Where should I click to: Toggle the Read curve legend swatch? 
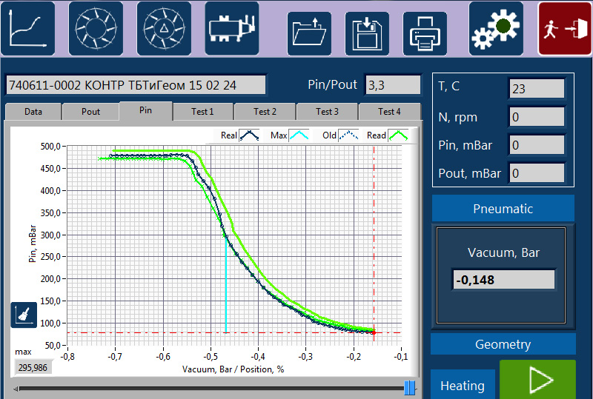[x=398, y=135]
